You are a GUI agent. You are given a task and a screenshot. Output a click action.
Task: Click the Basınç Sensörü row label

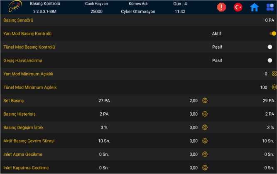[x=18, y=20]
